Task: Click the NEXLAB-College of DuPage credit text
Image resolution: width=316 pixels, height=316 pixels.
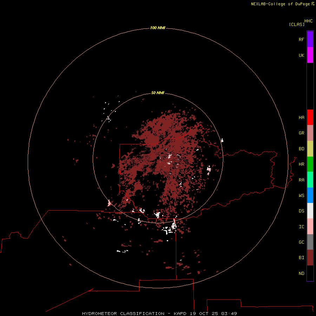Action: tap(280, 4)
